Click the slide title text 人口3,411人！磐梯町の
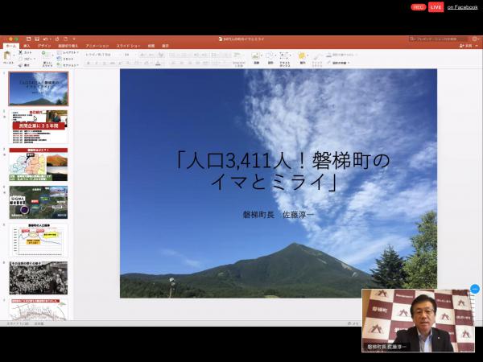 (x=282, y=161)
